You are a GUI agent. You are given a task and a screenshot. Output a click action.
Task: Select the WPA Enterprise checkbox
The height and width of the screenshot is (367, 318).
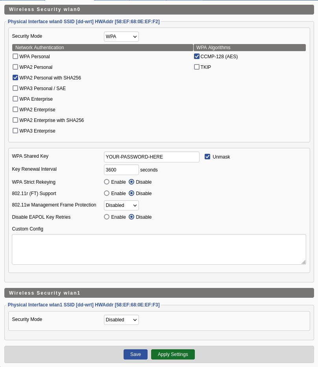coord(15,99)
